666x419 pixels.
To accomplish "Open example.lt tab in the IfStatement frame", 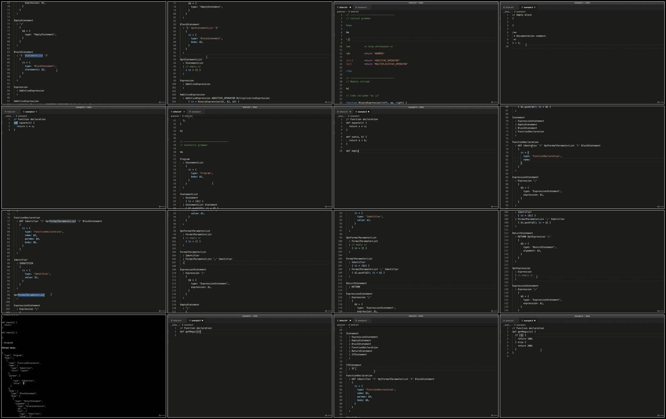I will click(362, 320).
